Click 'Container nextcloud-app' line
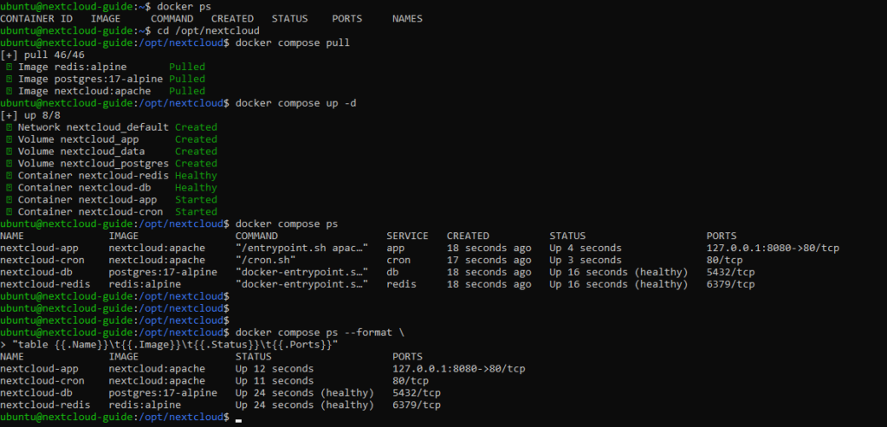This screenshot has height=427, width=887. click(x=87, y=200)
